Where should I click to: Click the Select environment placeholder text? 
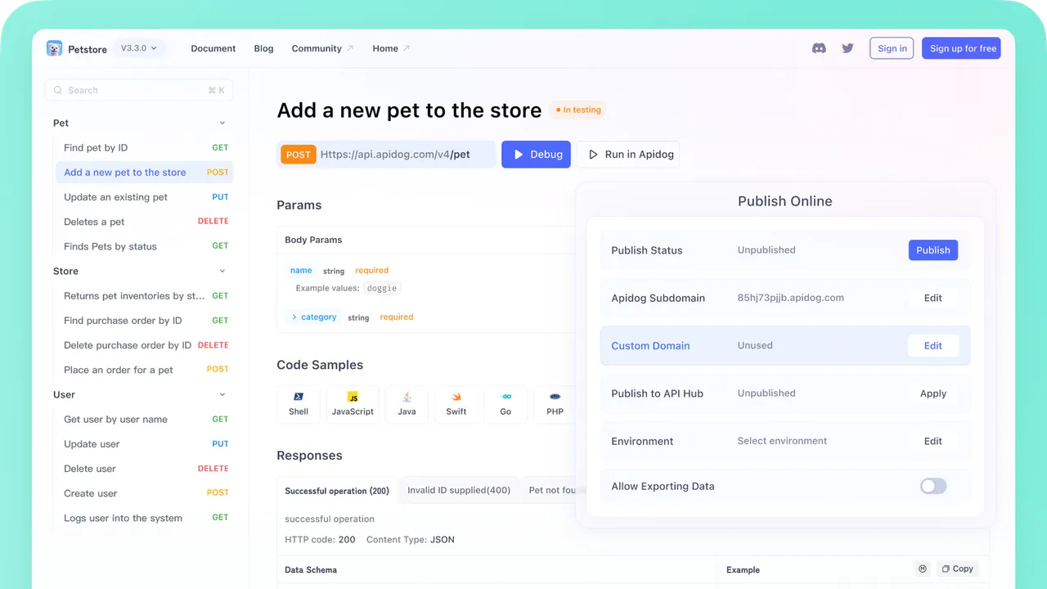(x=782, y=441)
